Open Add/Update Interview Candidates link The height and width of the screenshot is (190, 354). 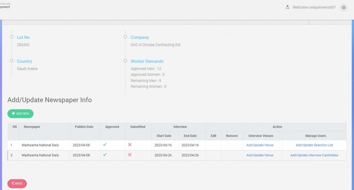pos(314,155)
